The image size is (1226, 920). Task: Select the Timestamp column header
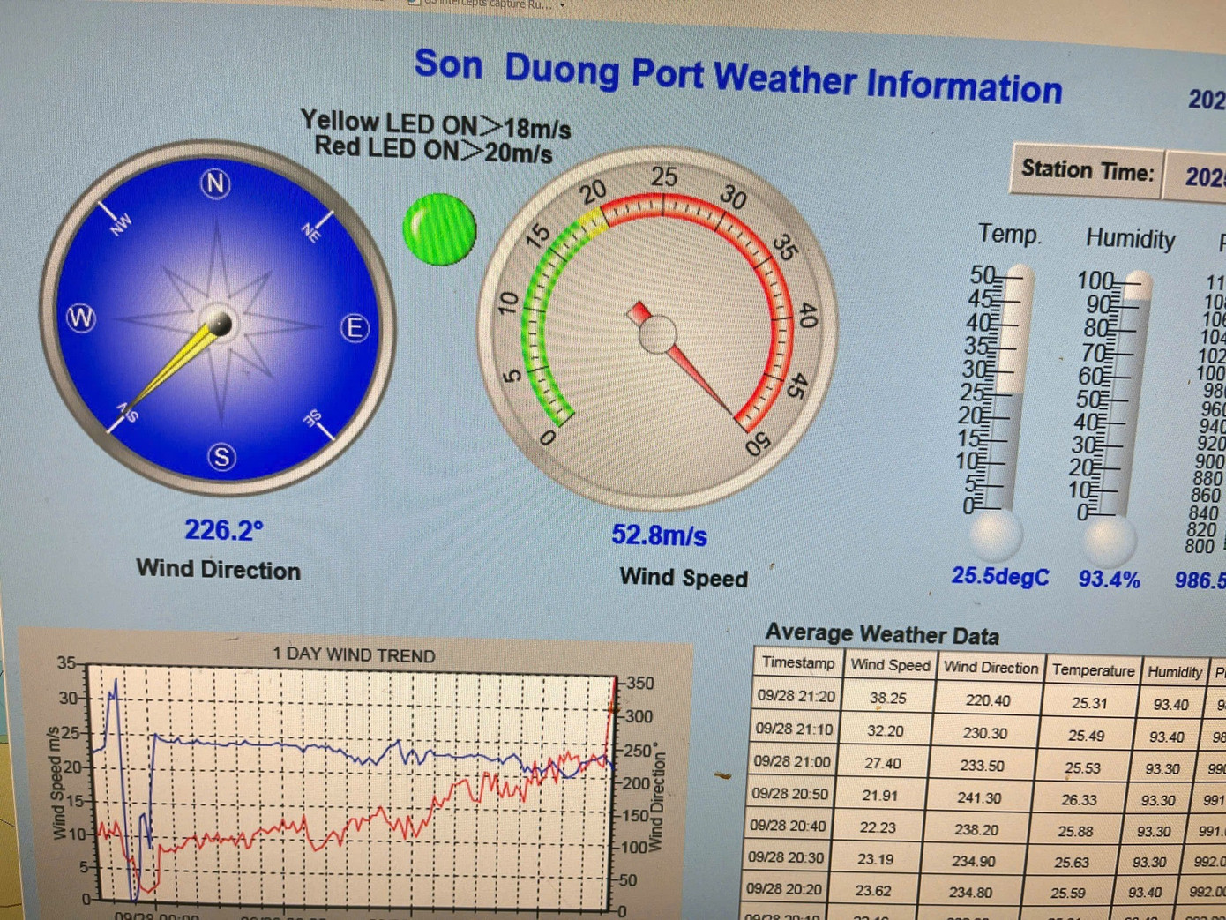point(798,662)
